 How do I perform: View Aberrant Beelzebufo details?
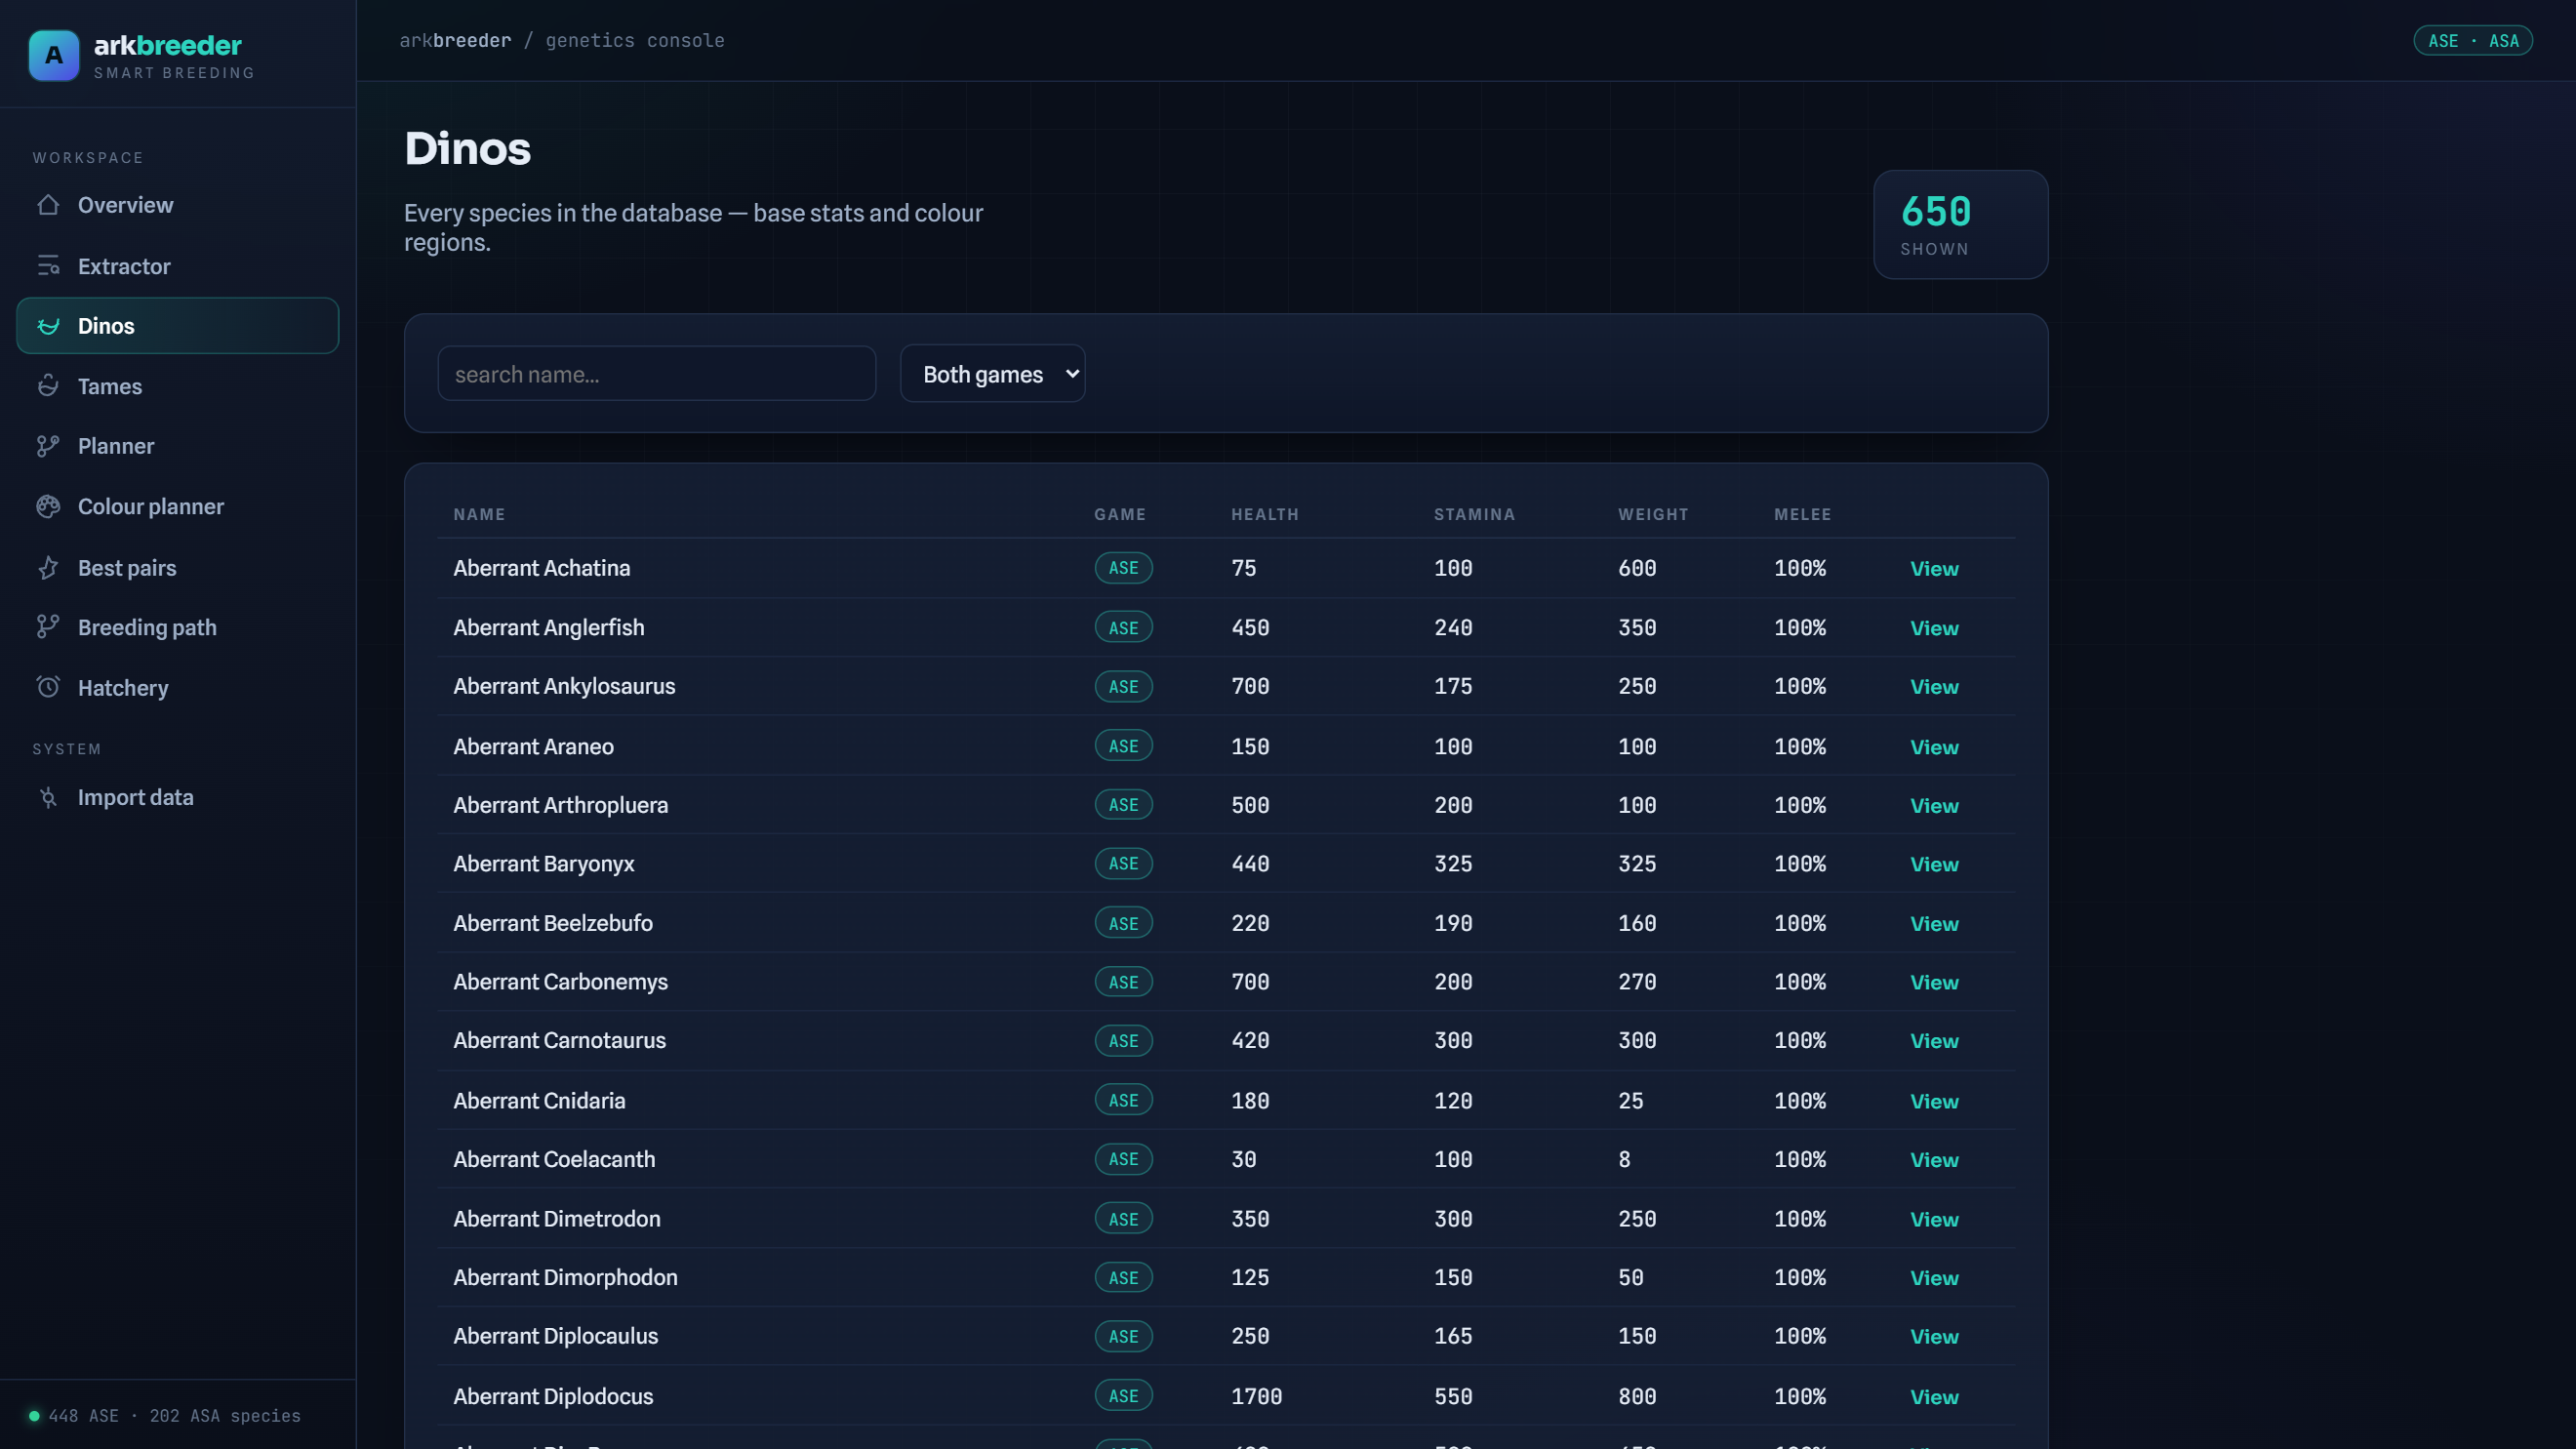(x=1933, y=923)
